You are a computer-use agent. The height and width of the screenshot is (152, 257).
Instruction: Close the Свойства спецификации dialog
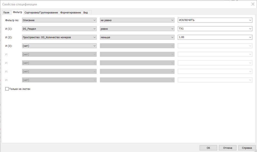tap(253, 4)
